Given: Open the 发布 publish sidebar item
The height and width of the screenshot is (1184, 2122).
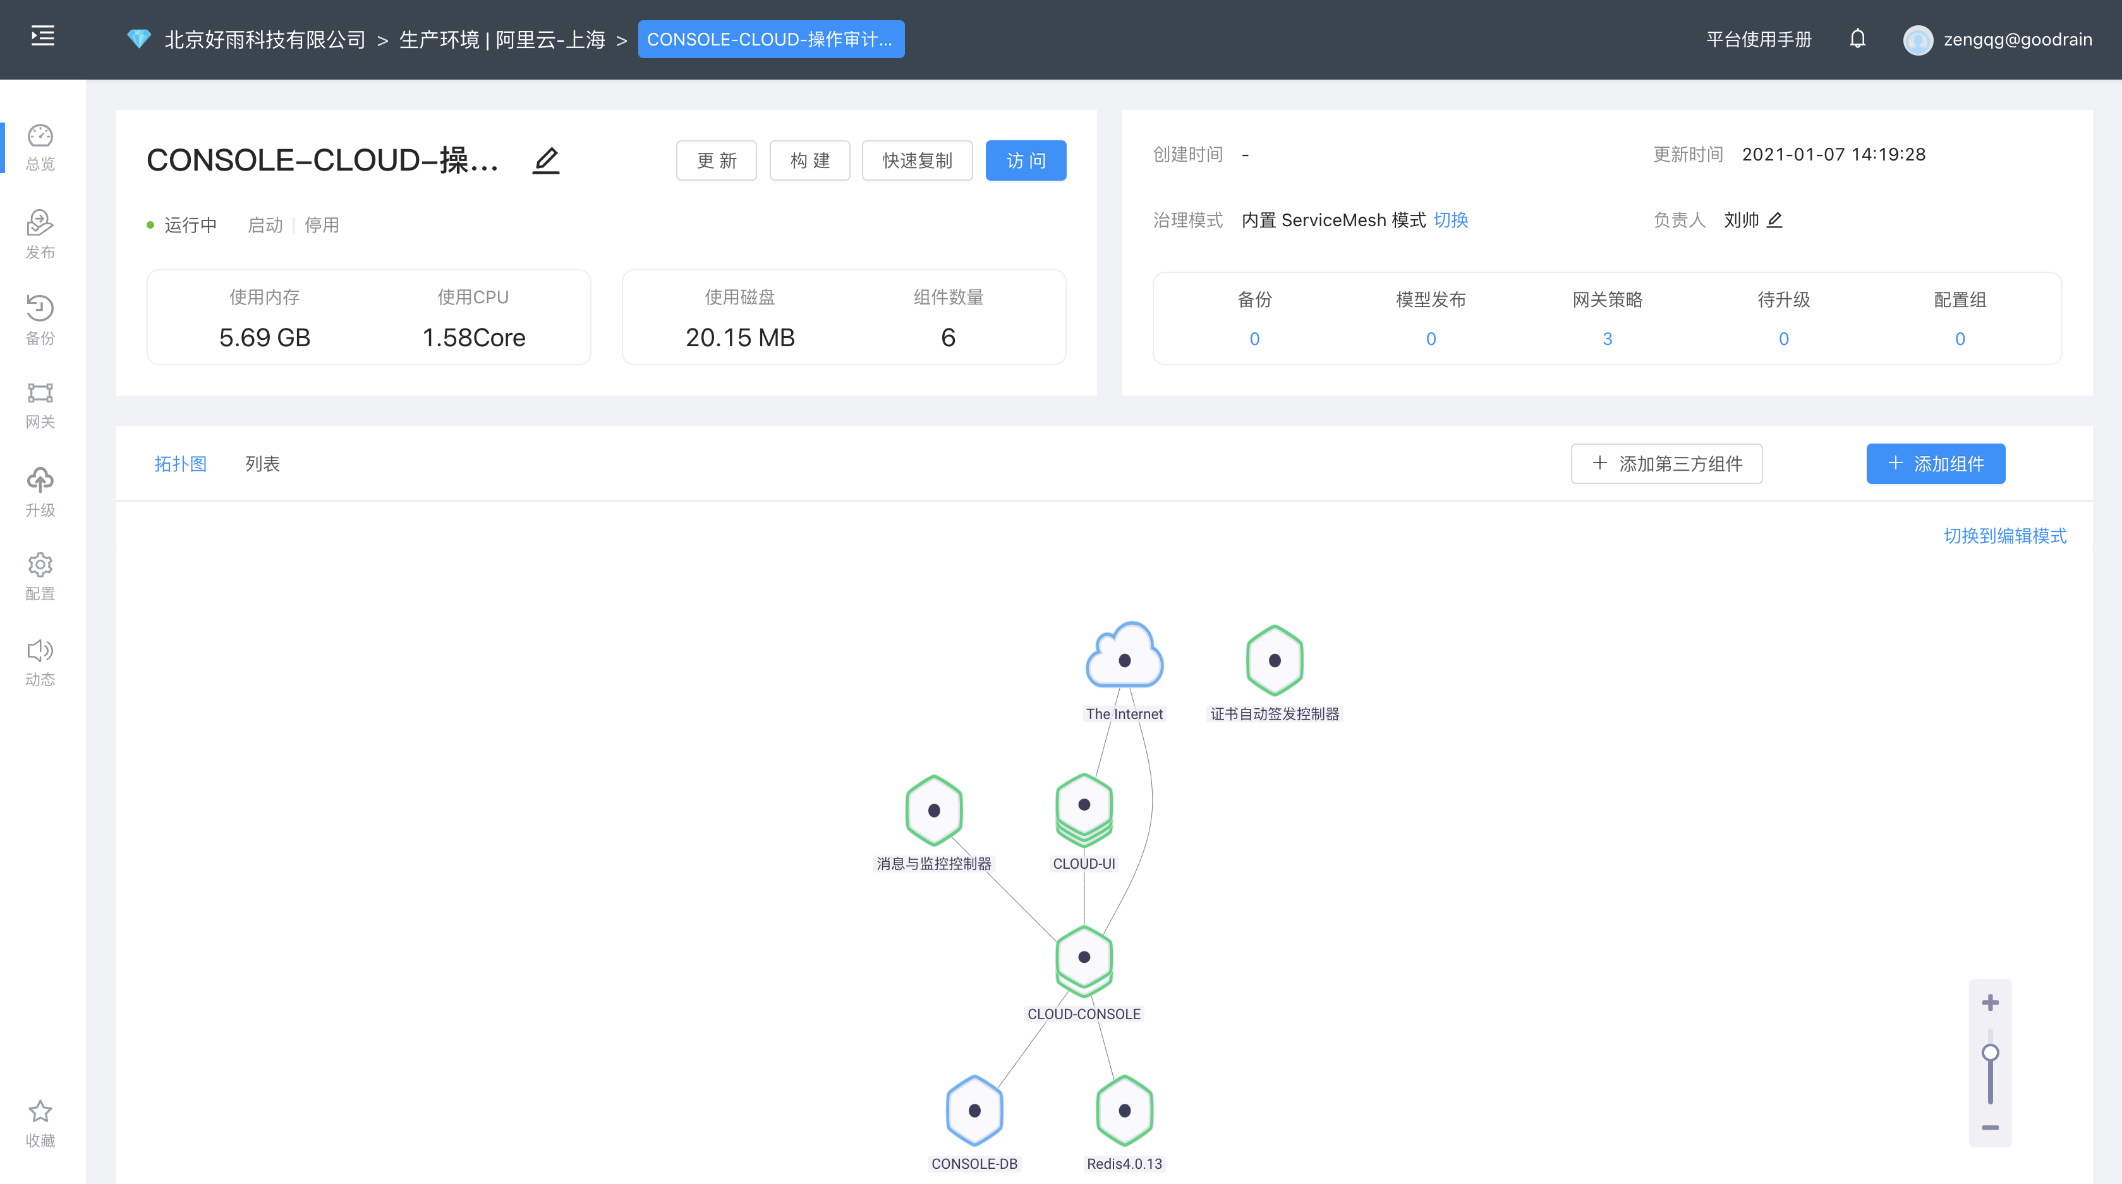Looking at the screenshot, I should (x=40, y=234).
